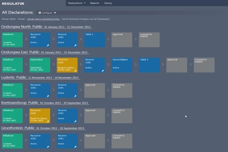Select the Initialised tile in Ondongwa East
Image resolution: width=228 pixels, height=152 pixels.
(x=12, y=65)
